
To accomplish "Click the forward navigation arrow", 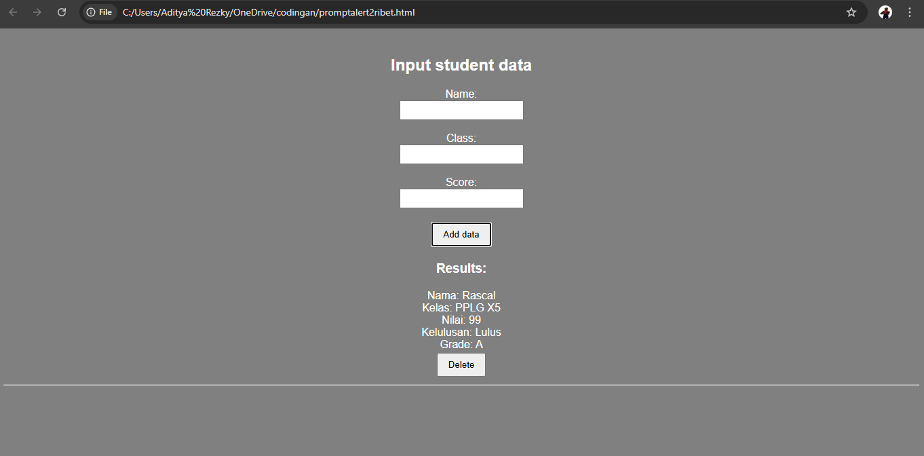I will [38, 12].
